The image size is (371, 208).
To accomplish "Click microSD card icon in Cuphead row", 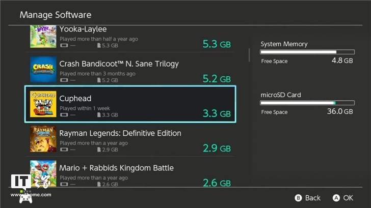I will click(x=99, y=115).
